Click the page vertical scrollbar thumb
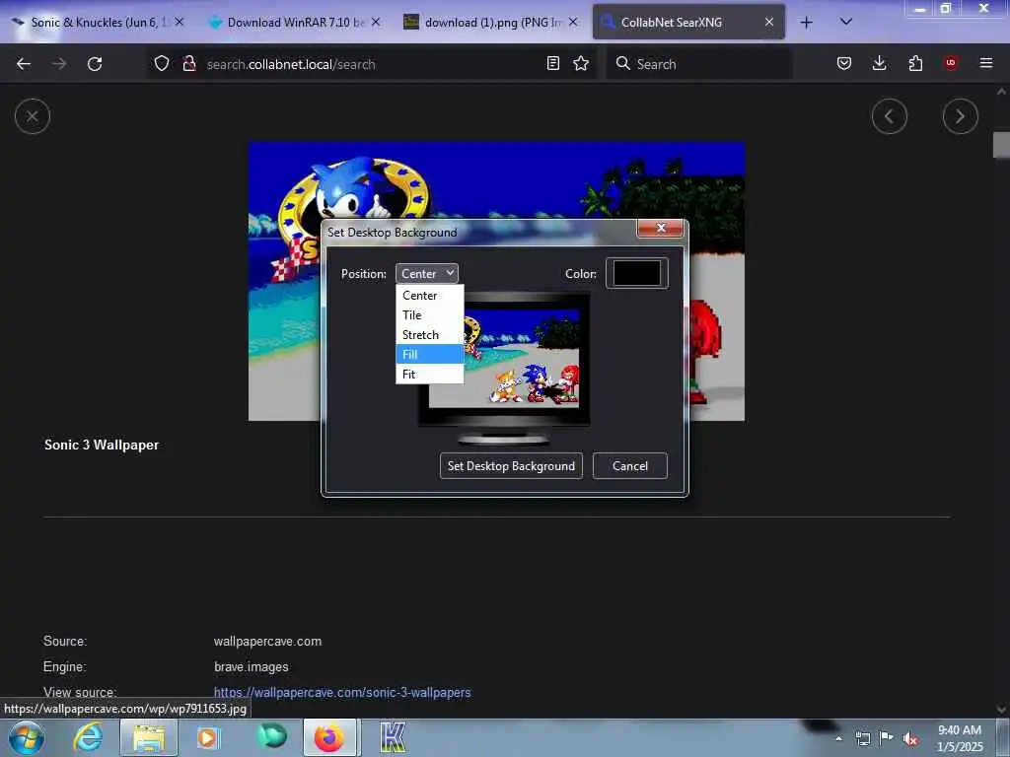The width and height of the screenshot is (1010, 757). click(1001, 145)
